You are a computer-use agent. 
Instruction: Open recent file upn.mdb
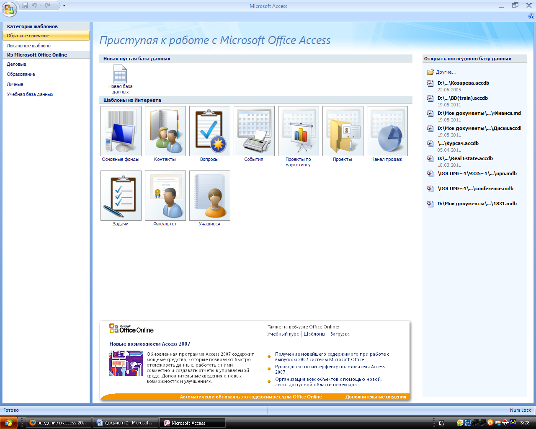click(x=477, y=173)
